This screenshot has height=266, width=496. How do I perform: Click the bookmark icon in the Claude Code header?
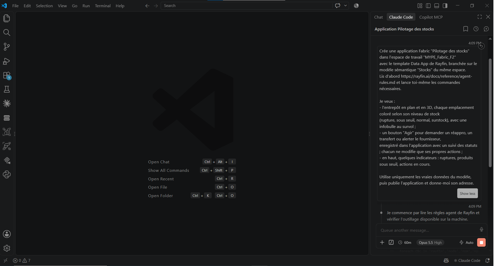(466, 29)
